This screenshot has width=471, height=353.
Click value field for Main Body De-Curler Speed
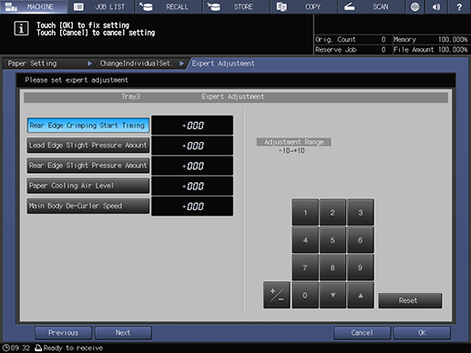(x=192, y=207)
